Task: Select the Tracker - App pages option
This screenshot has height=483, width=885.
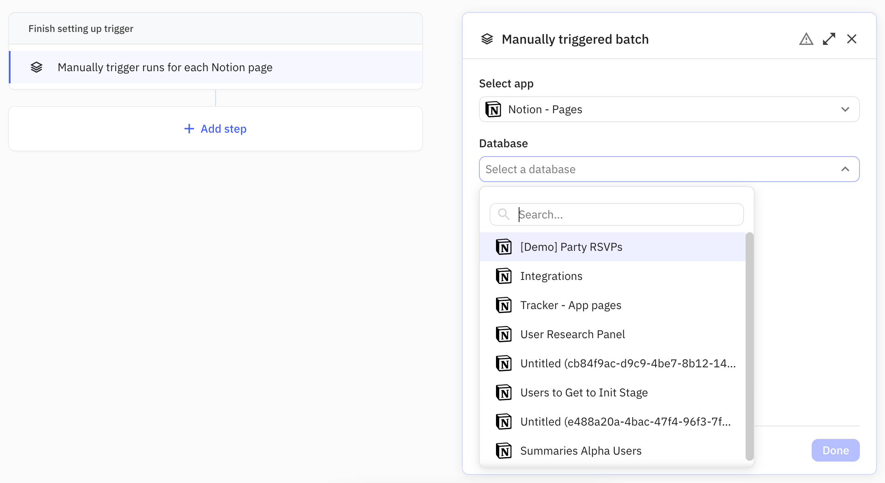Action: pyautogui.click(x=570, y=305)
